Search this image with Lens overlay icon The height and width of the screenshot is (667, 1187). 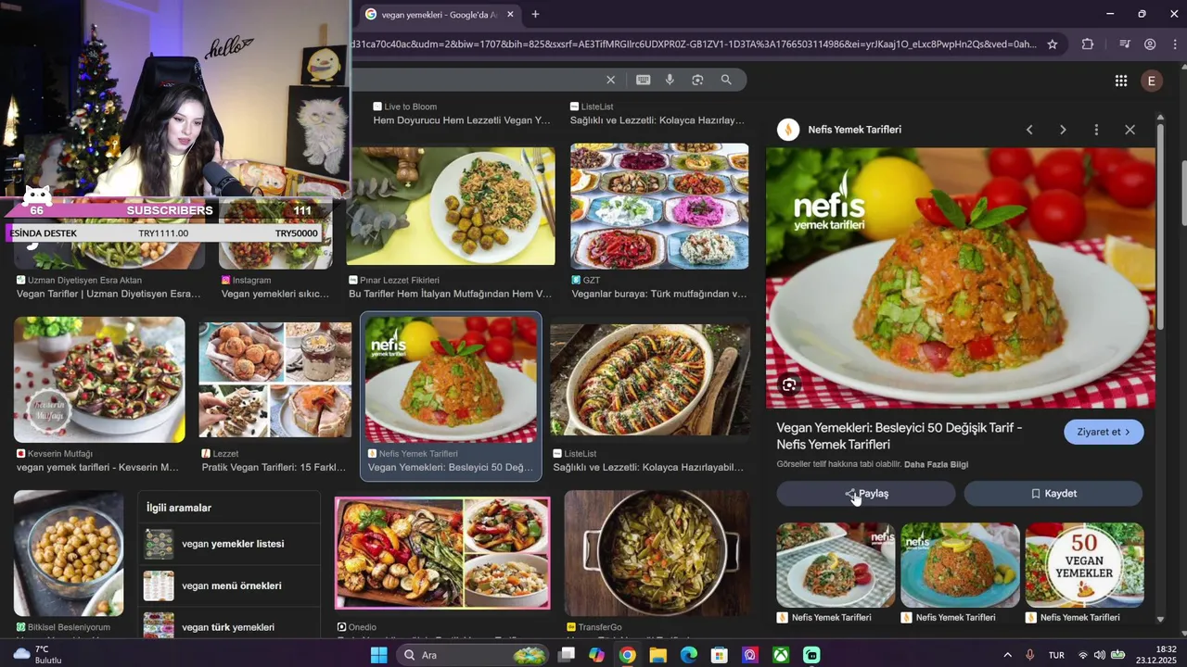(x=789, y=384)
